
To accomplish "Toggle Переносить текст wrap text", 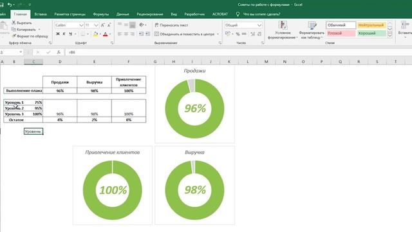I will pos(171,25).
